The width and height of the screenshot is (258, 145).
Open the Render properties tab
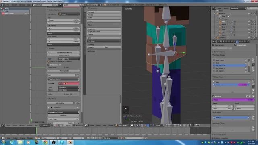pyautogui.click(x=218, y=41)
